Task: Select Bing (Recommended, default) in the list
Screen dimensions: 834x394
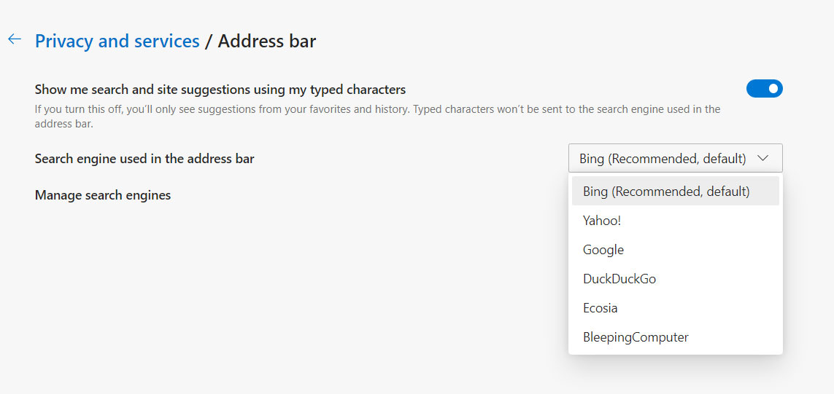Action: (676, 191)
